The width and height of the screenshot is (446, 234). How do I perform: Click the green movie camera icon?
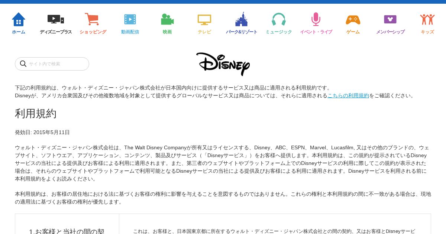(167, 19)
